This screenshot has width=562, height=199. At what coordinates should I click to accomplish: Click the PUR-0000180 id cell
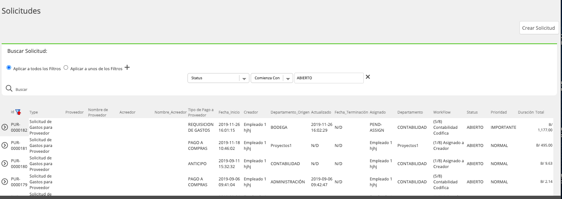tap(19, 163)
